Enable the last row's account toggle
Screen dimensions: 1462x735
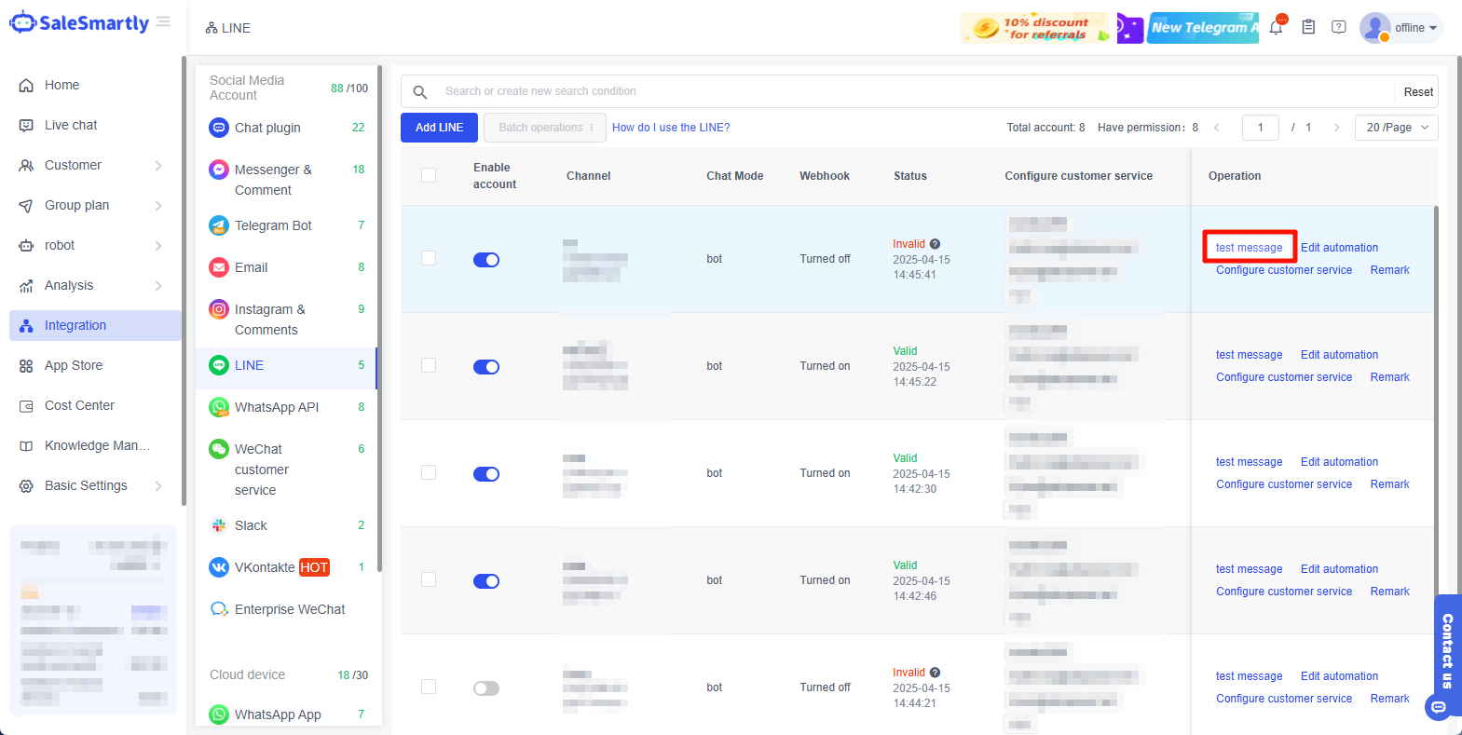tap(486, 688)
